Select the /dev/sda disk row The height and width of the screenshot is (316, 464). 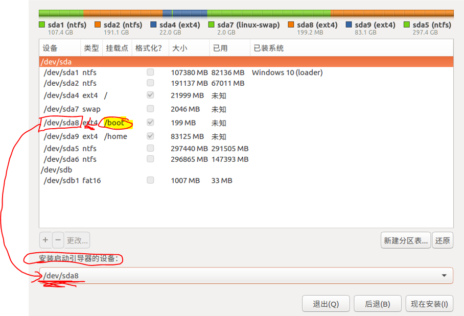point(246,62)
